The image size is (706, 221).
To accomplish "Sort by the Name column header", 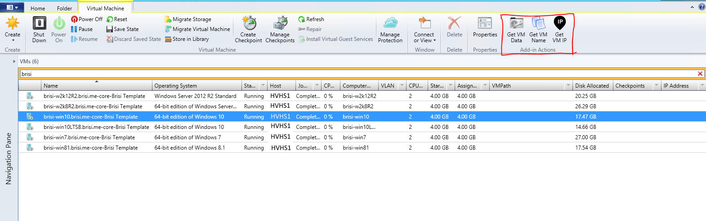I will pyautogui.click(x=97, y=85).
